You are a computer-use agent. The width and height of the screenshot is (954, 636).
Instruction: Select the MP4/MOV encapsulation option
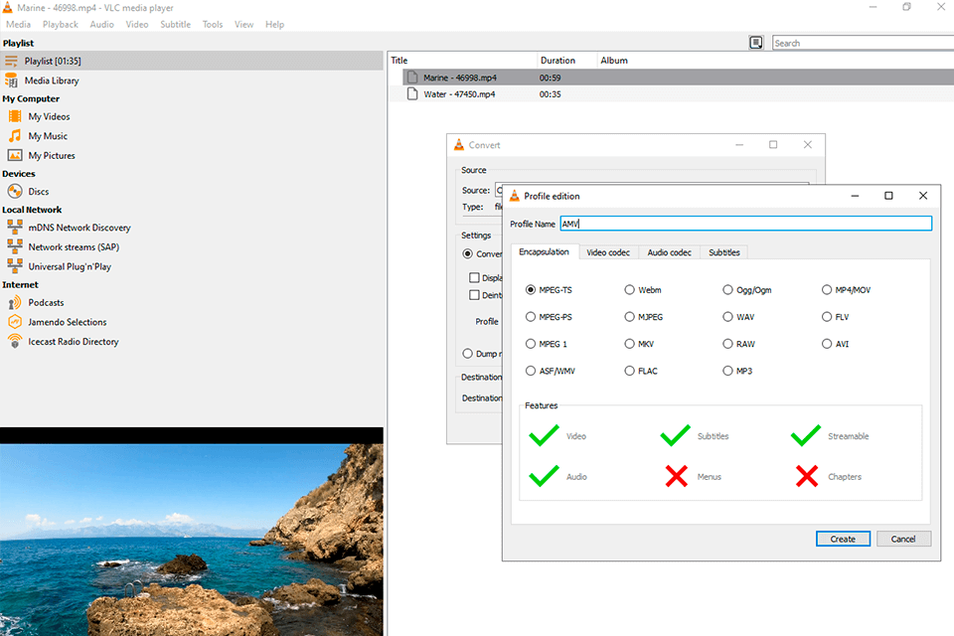click(x=828, y=290)
